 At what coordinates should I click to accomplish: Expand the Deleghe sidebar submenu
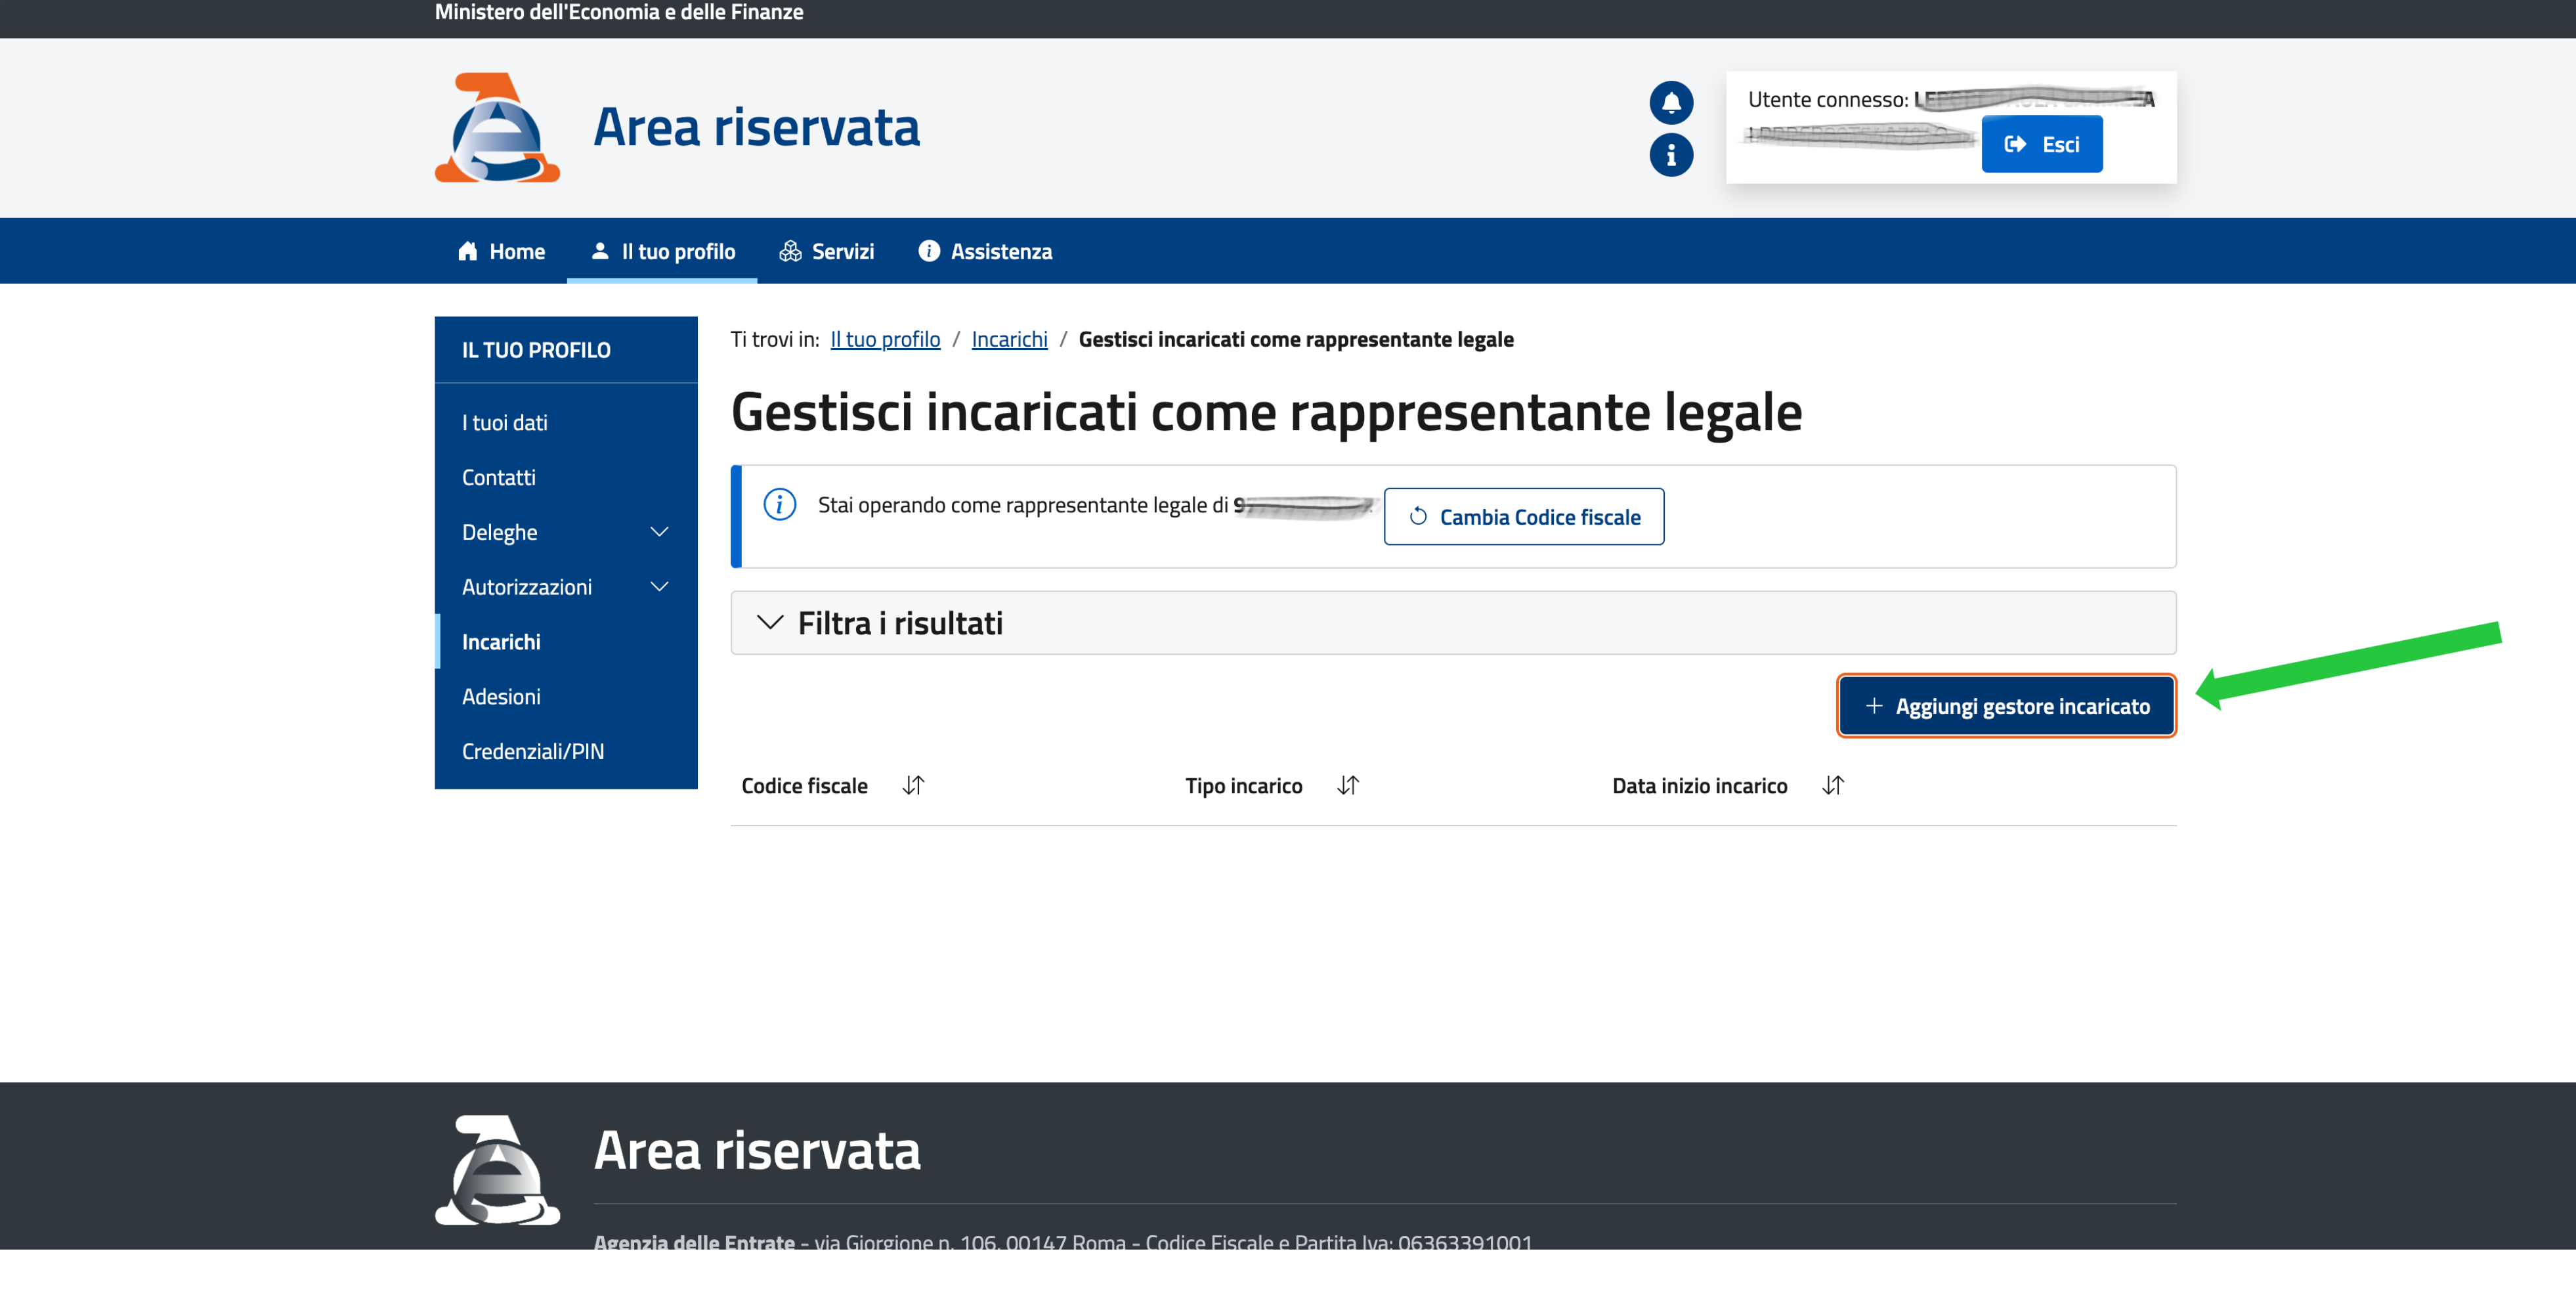click(x=659, y=532)
